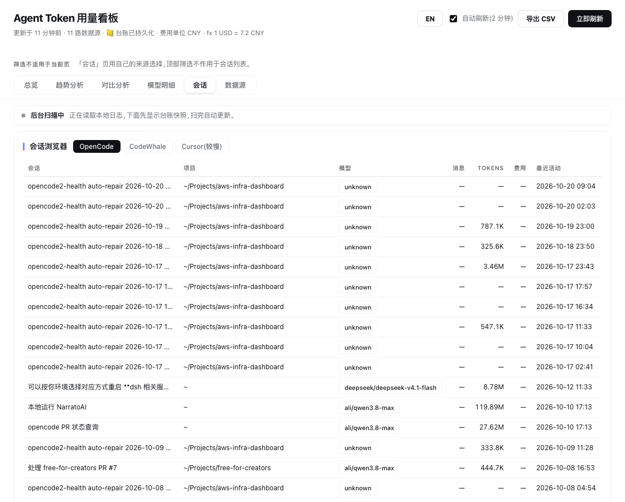The width and height of the screenshot is (625, 502).
Task: Open the session last active 2026-10-17 02:41
Action: point(312,367)
